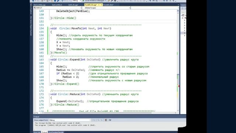236x133 pixels.
Task: Collapse the Circle::Expand function outline
Action: pyautogui.click(x=49, y=60)
